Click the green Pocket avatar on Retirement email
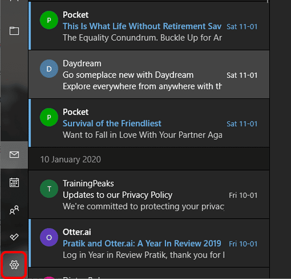 coord(48,20)
